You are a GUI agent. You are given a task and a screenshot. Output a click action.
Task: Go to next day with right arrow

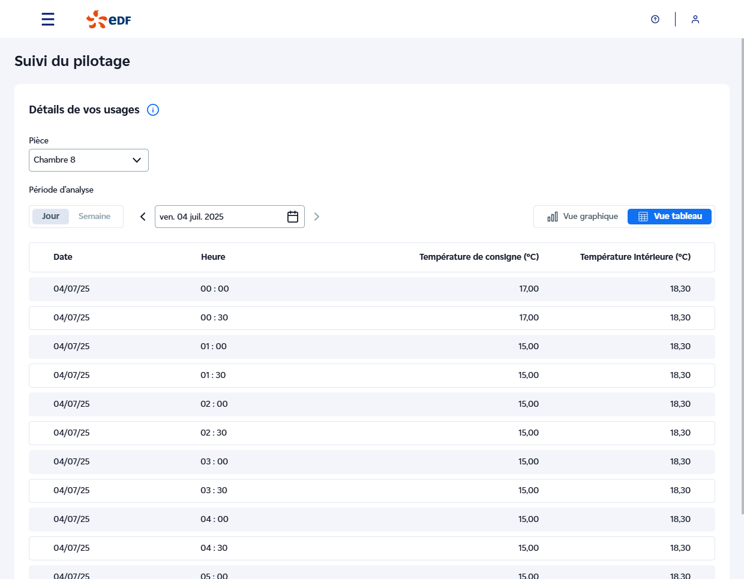pos(317,217)
